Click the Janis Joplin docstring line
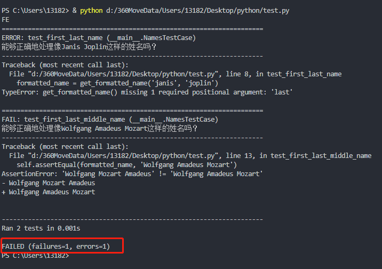Viewport: 382px width, 269px height. [x=79, y=47]
